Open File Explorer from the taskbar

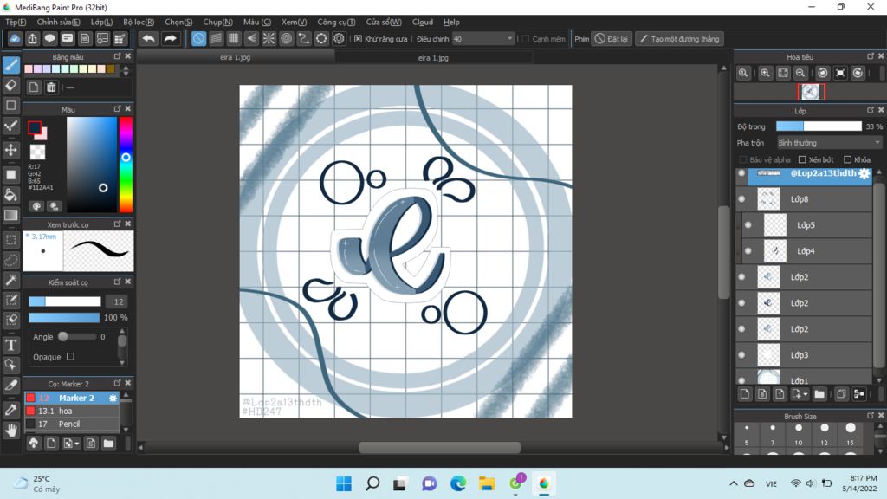click(487, 483)
